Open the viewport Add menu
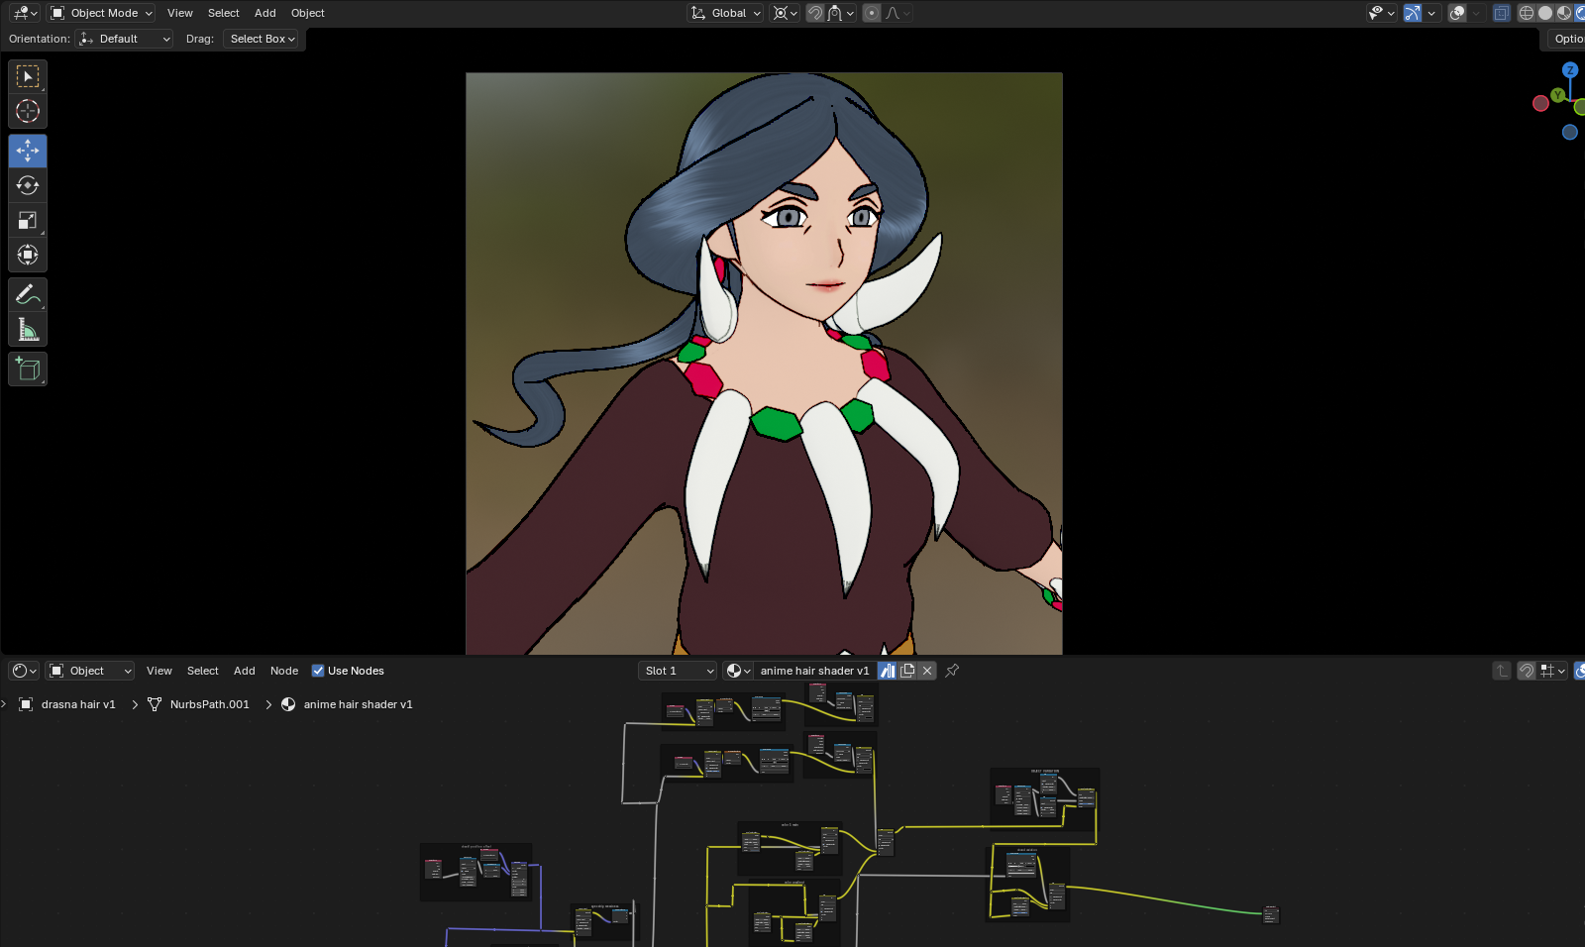The image size is (1585, 947). (265, 13)
